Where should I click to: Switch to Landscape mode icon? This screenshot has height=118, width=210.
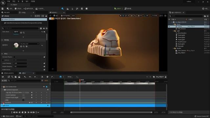click(x=68, y=9)
